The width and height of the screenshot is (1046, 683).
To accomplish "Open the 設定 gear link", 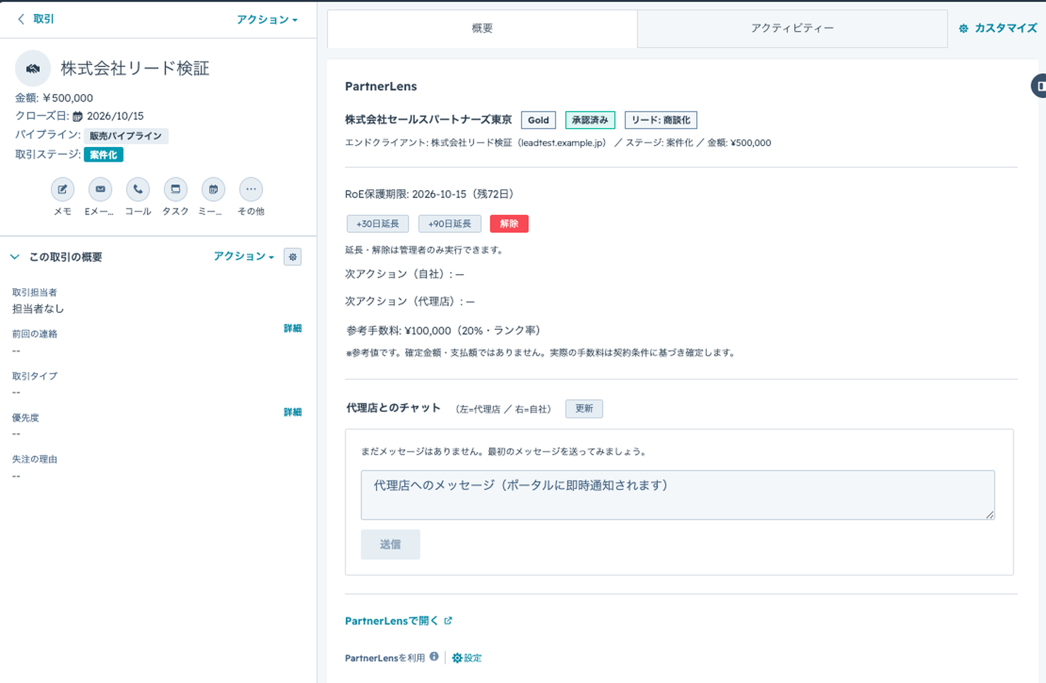I will (466, 658).
